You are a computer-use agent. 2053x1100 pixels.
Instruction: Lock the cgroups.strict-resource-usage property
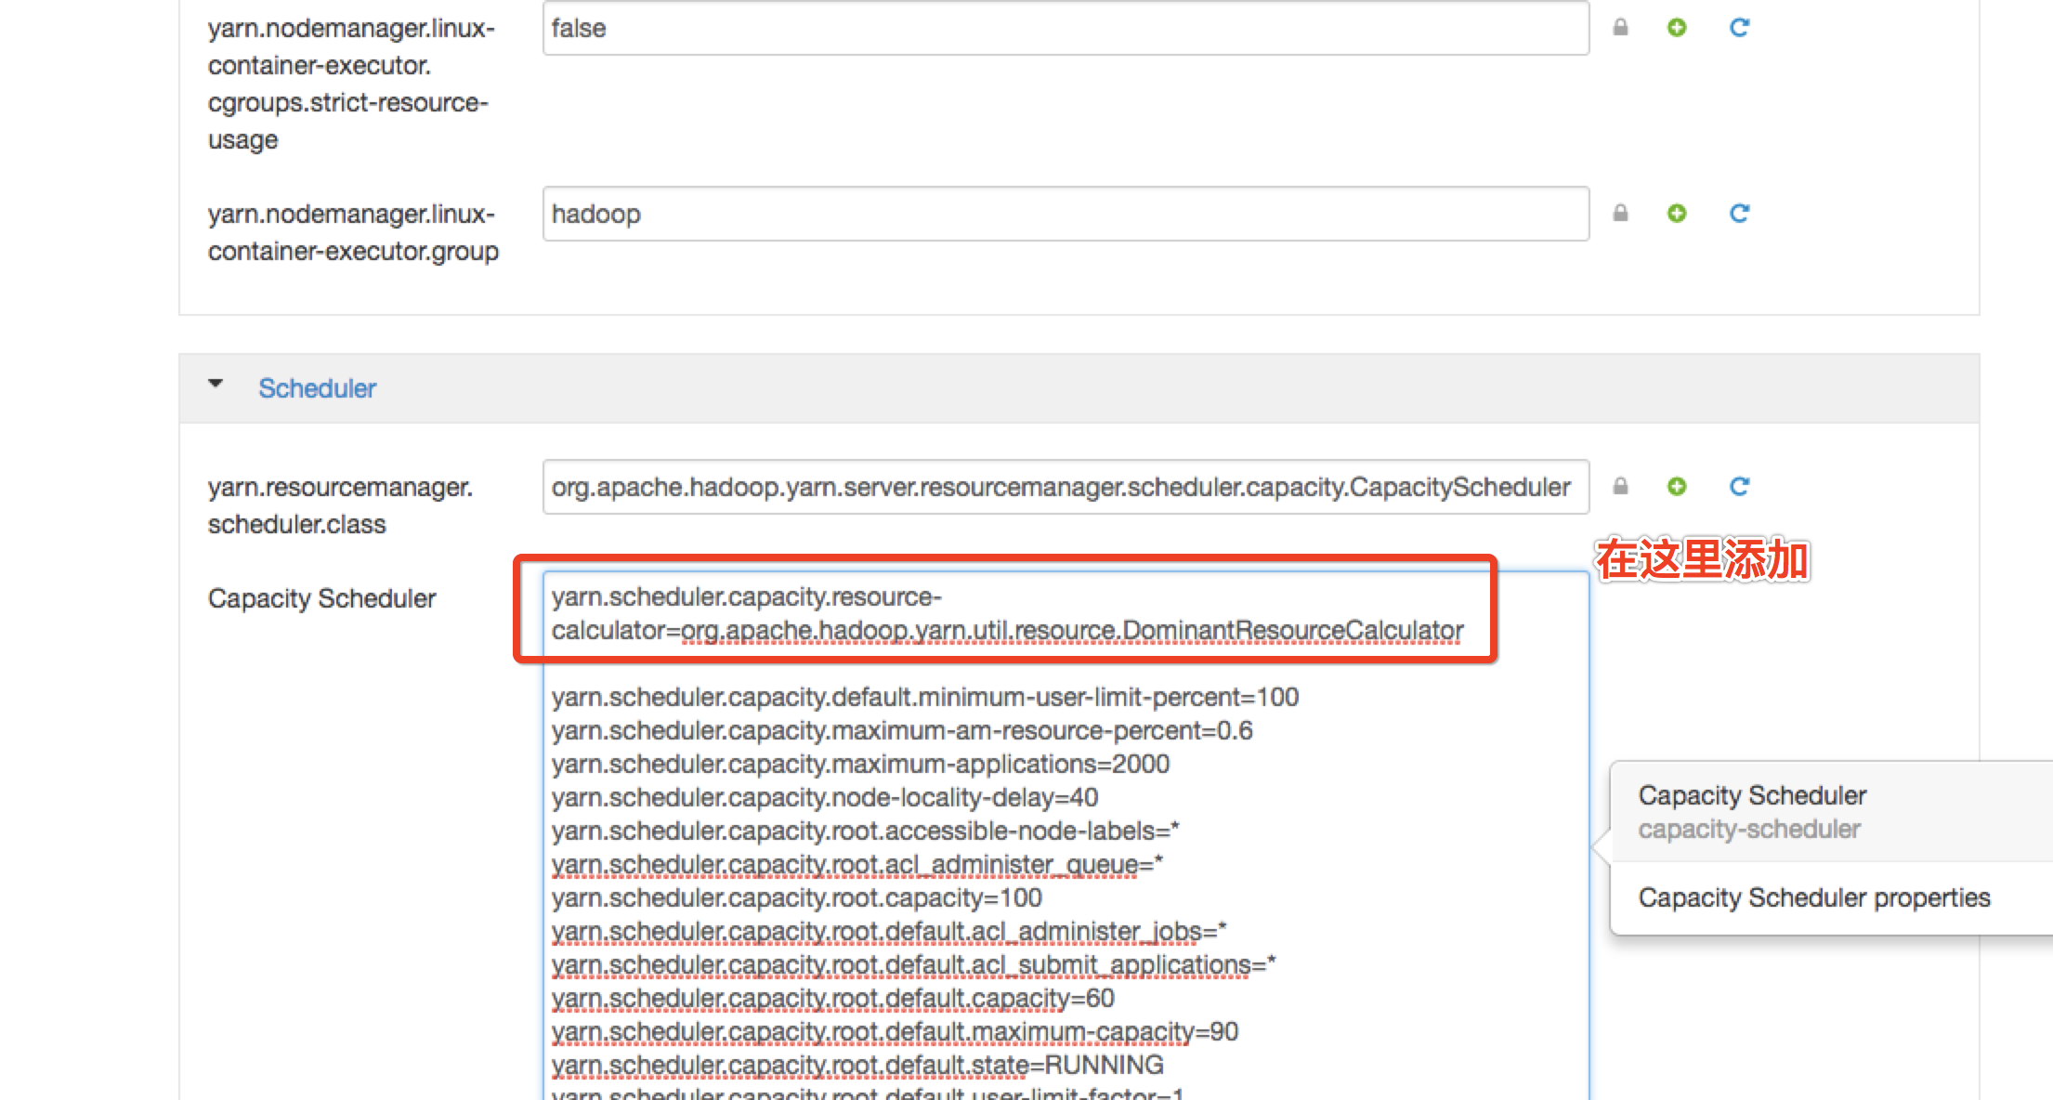click(1620, 28)
